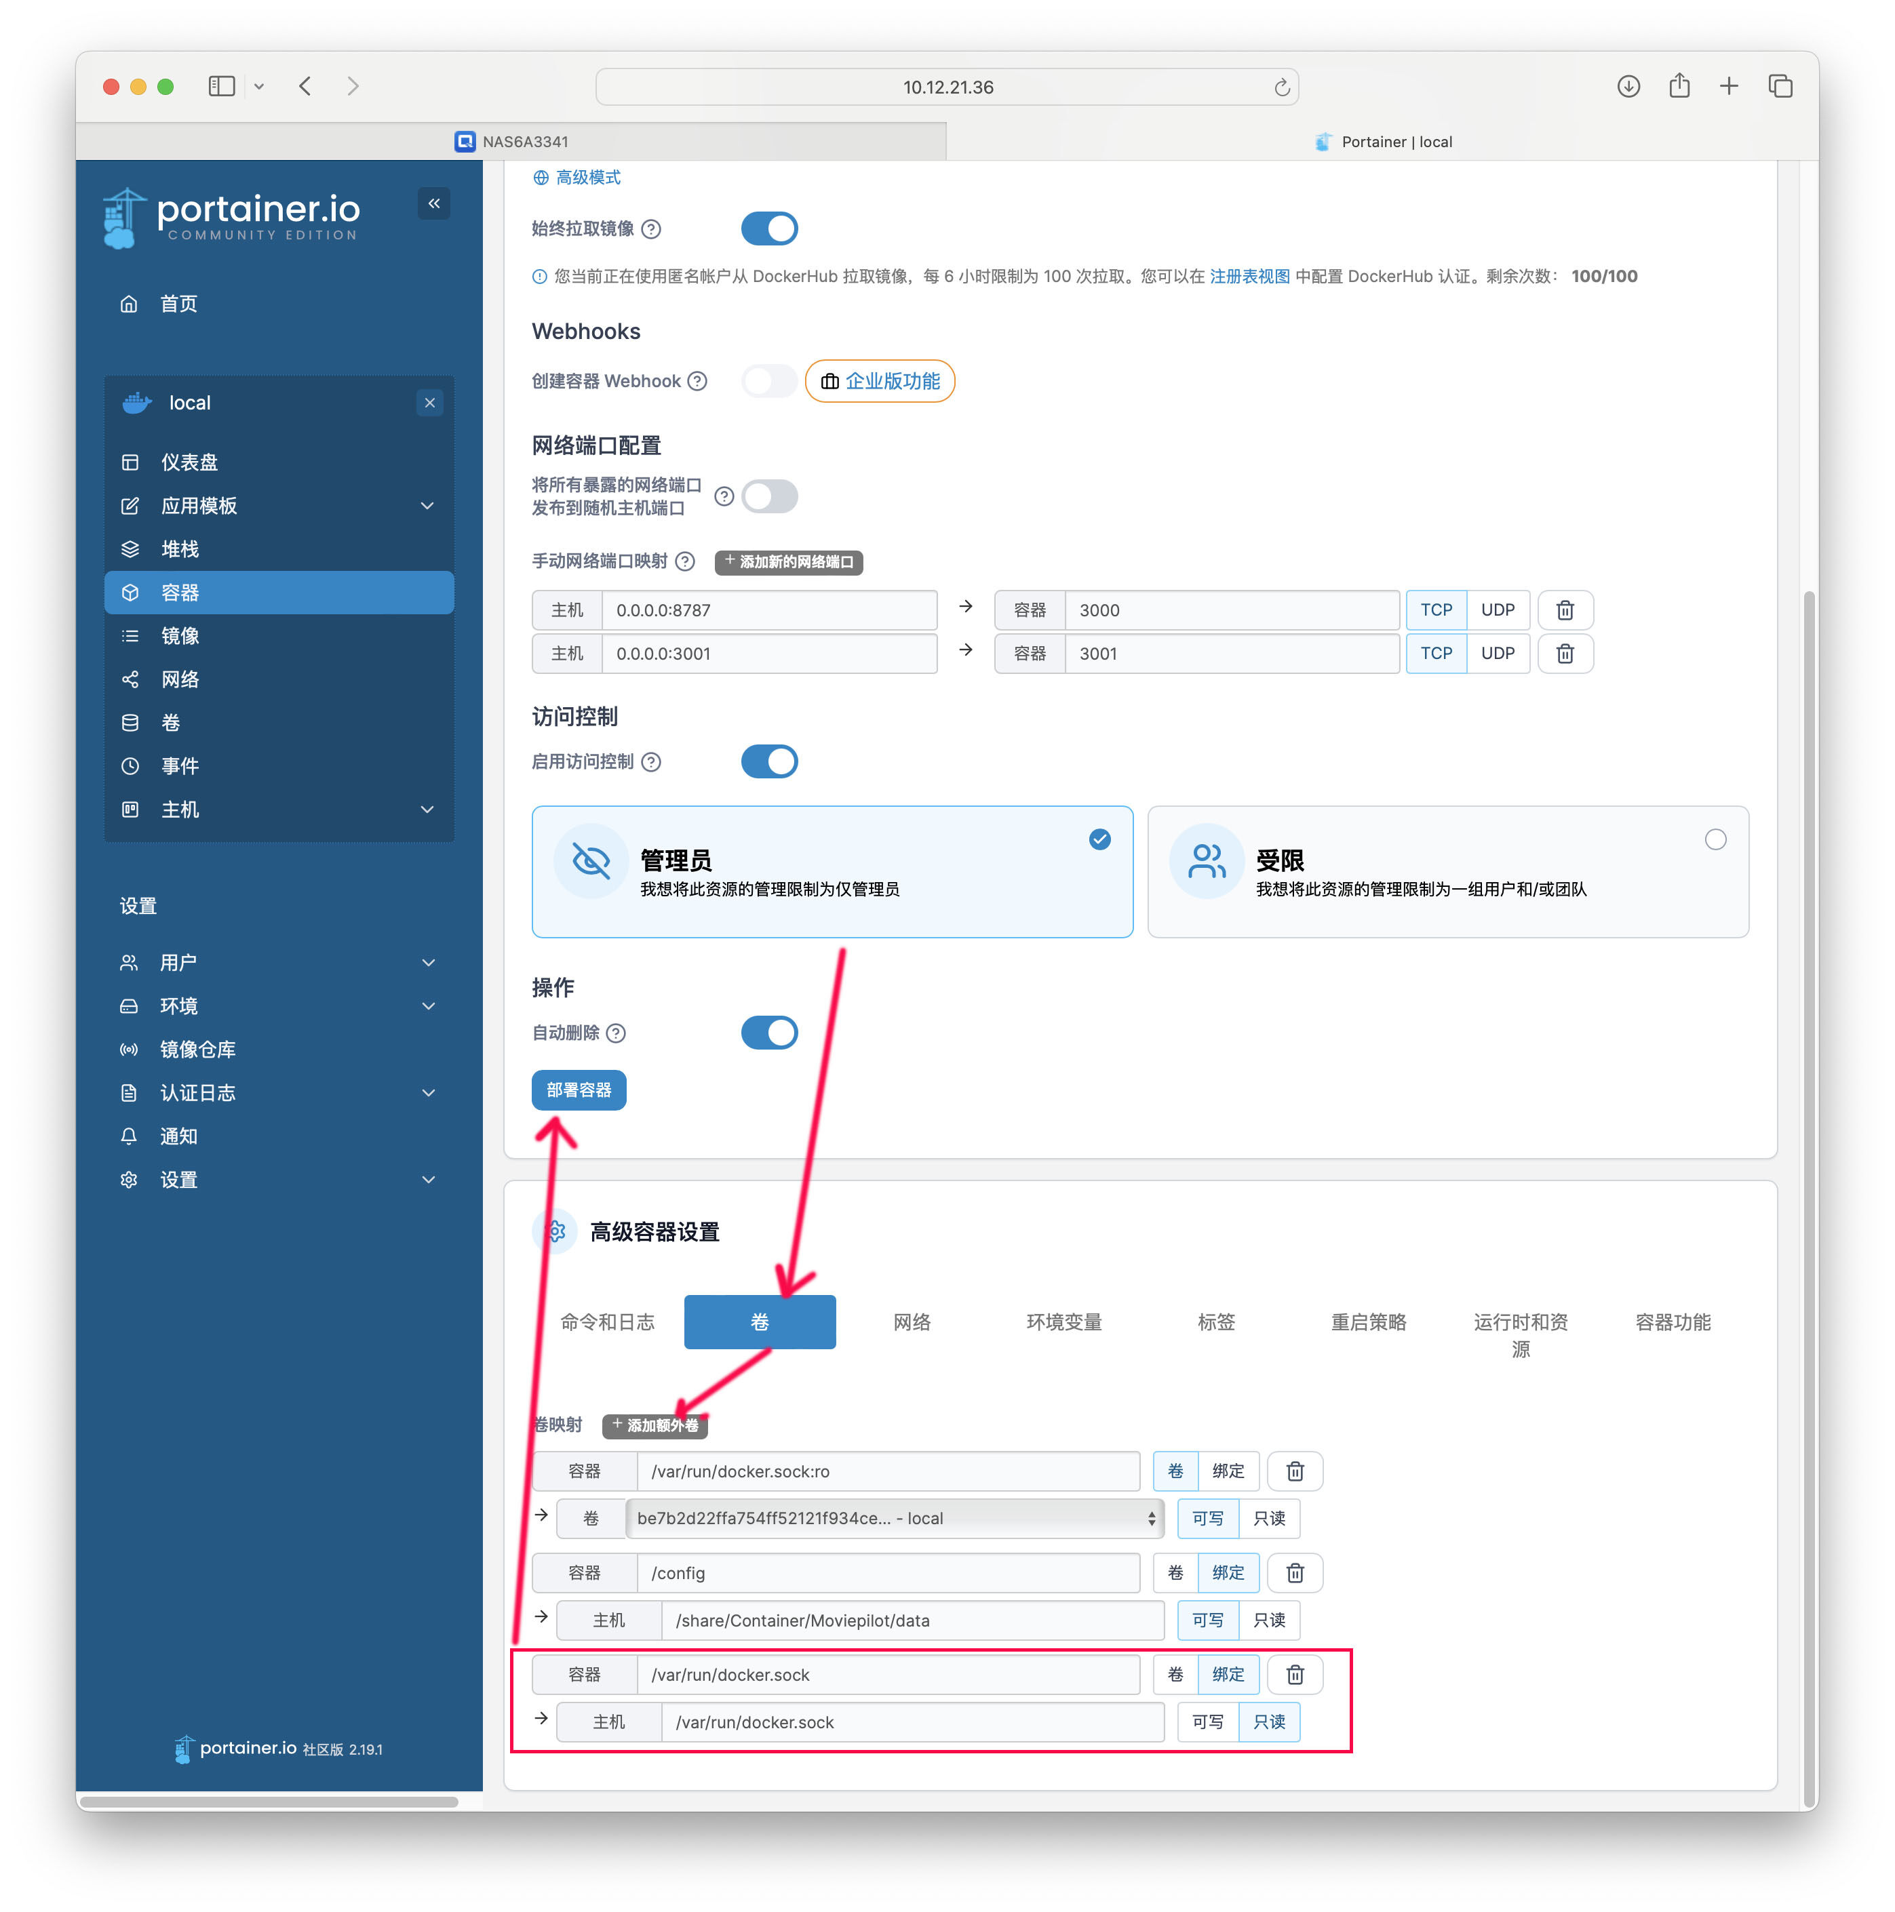Viewport: 1895px width, 1912px height.
Task: Select the 受限 restricted access option
Action: point(1447,872)
